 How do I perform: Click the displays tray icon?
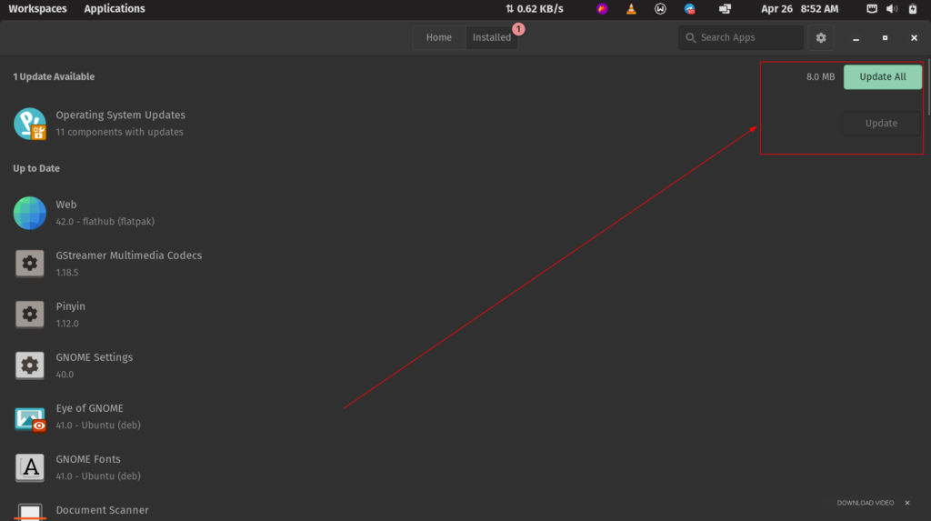[x=725, y=9]
